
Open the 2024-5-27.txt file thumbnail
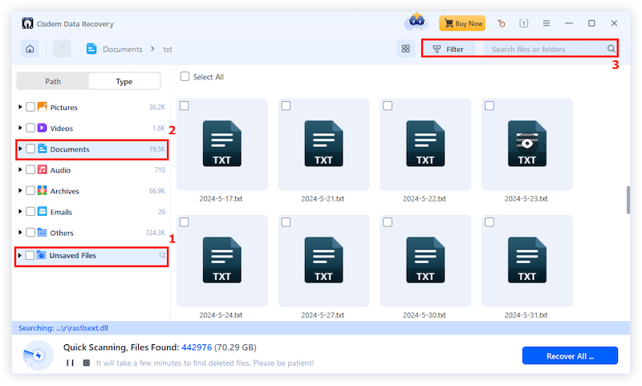pos(323,261)
